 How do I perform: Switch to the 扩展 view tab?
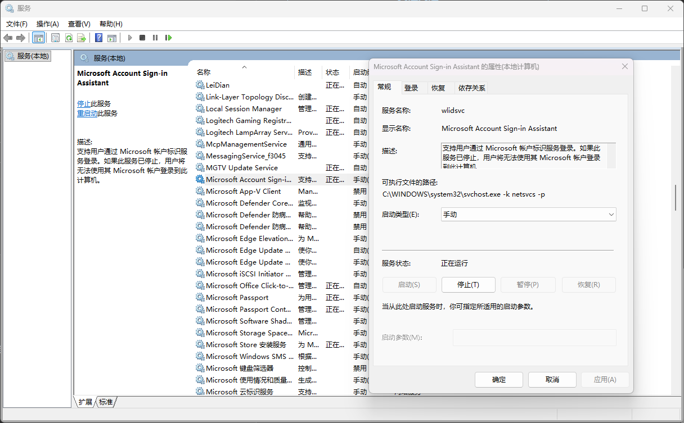[x=85, y=402]
